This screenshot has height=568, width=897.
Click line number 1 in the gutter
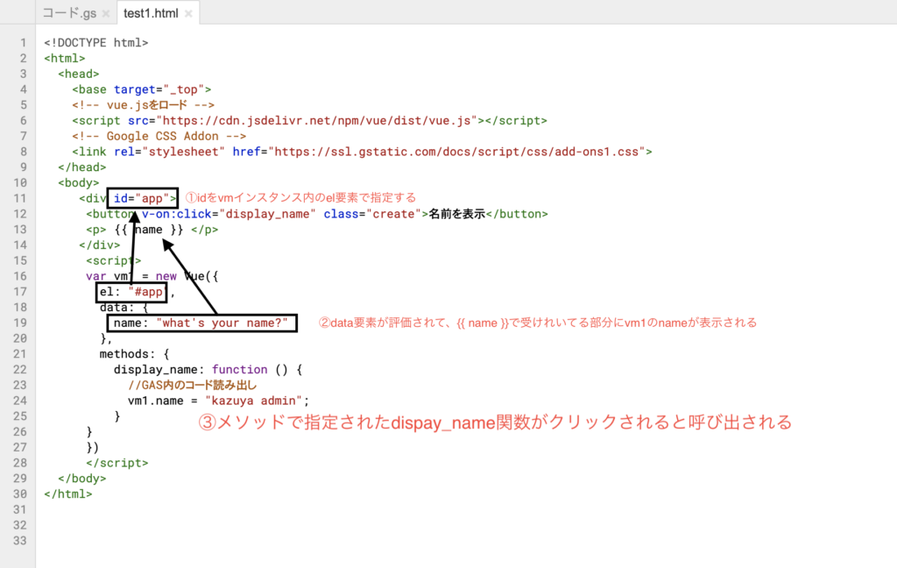[x=24, y=43]
